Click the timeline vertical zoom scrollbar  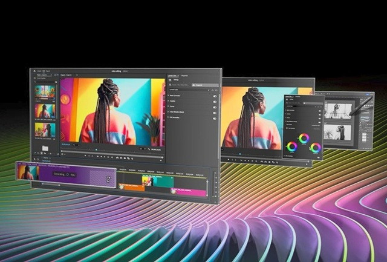coord(207,188)
